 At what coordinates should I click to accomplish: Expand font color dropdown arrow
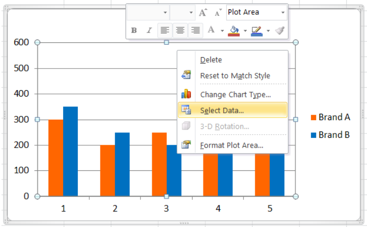click(222, 31)
